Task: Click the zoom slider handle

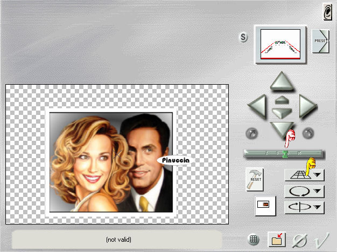Action: [x=285, y=154]
